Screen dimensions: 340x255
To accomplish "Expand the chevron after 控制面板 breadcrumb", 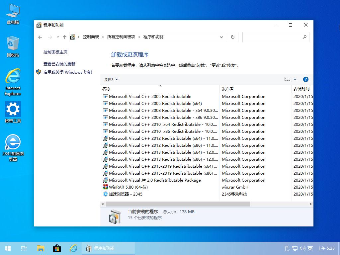I will (103, 37).
